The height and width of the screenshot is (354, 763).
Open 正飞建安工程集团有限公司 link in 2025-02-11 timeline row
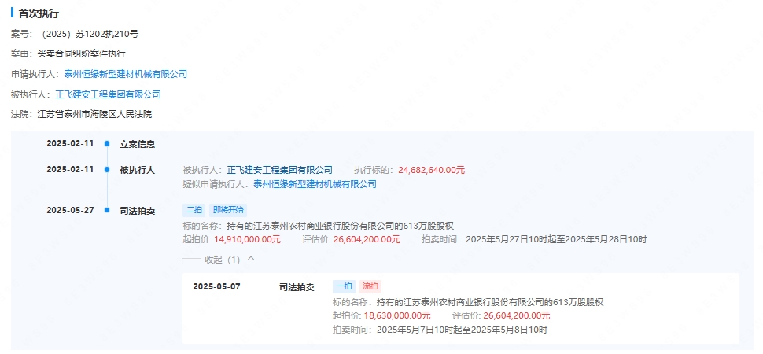280,170
